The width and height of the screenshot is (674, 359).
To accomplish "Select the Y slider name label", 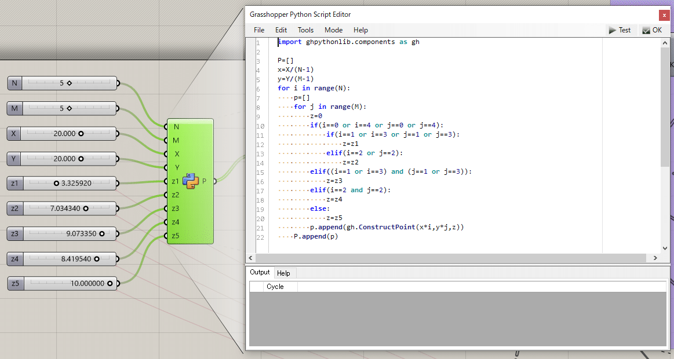I will [x=14, y=159].
